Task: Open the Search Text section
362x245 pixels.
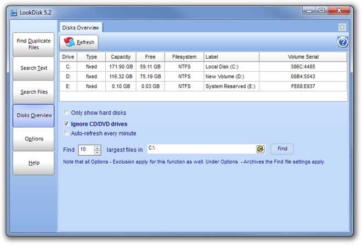Action: [33, 68]
